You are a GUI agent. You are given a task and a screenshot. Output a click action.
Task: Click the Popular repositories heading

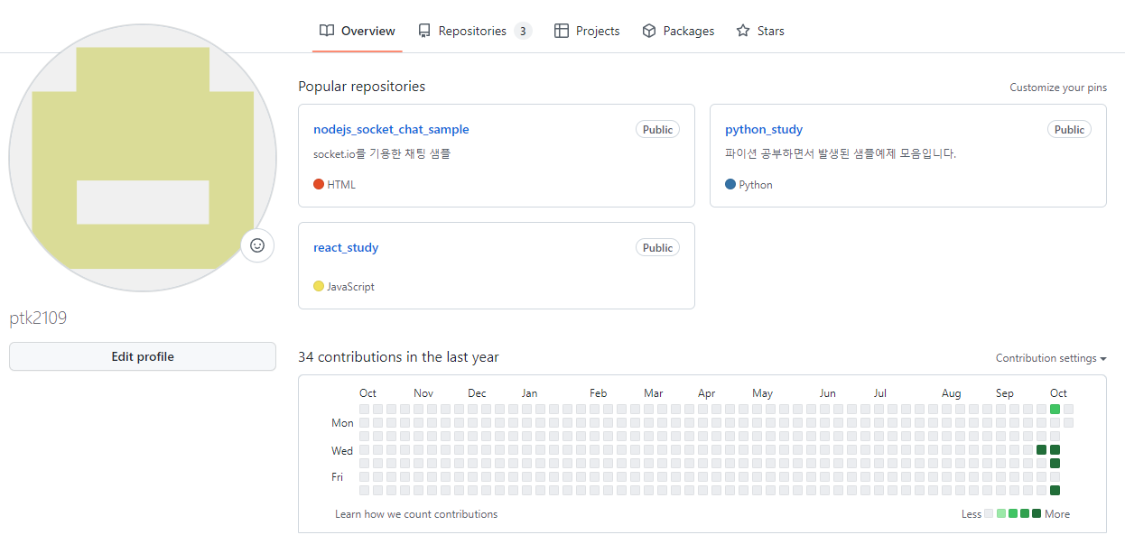pyautogui.click(x=361, y=87)
